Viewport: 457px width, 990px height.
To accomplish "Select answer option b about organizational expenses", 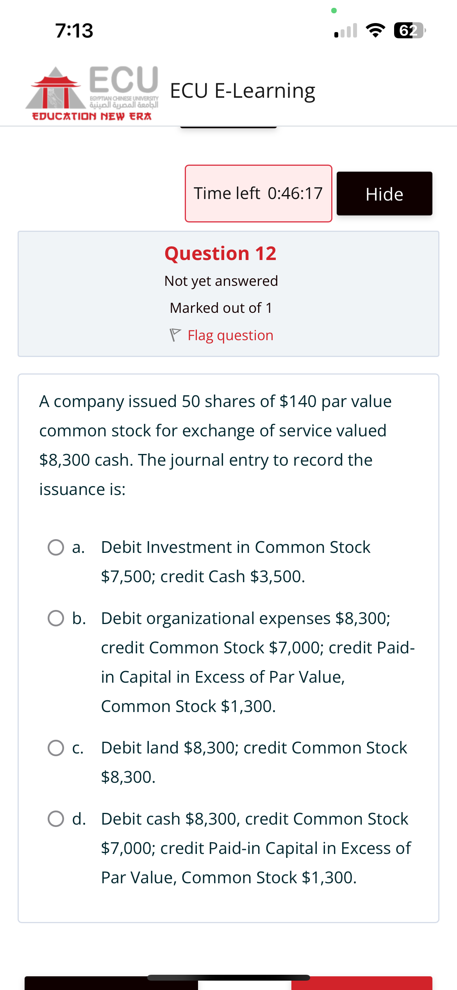I will tap(57, 618).
